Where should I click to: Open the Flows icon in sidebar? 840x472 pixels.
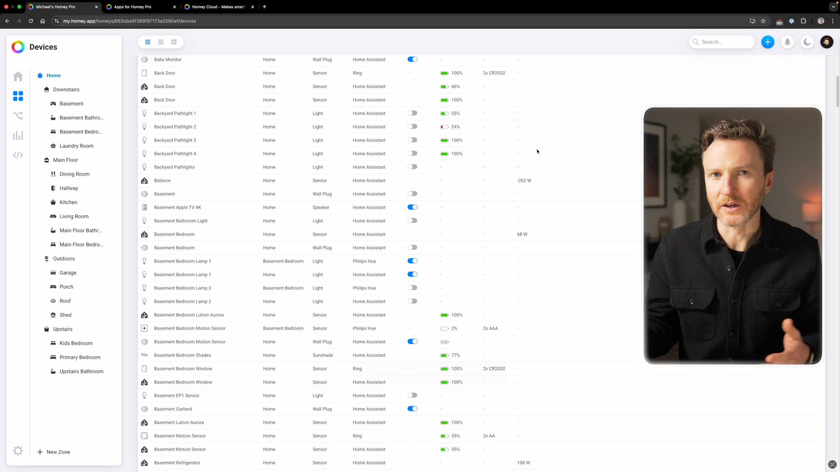tap(18, 116)
